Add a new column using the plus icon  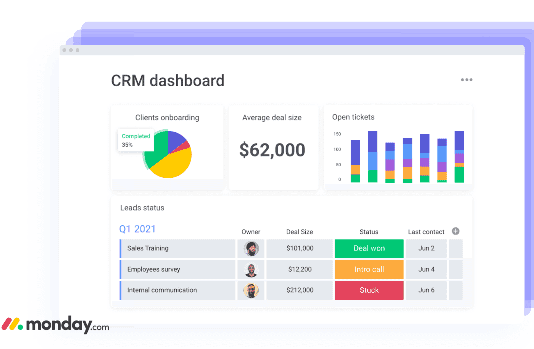pos(455,231)
